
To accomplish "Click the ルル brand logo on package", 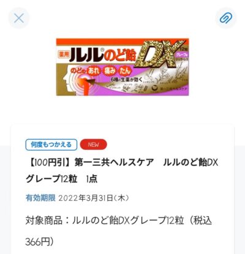I will point(86,54).
